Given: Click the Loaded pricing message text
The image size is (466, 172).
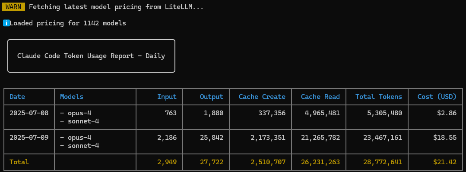Looking at the screenshot, I should (x=68, y=23).
